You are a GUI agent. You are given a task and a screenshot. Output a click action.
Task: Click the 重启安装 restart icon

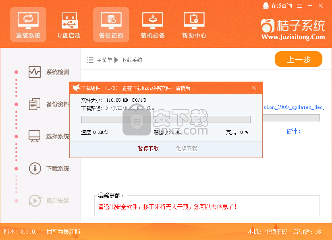coord(35,201)
